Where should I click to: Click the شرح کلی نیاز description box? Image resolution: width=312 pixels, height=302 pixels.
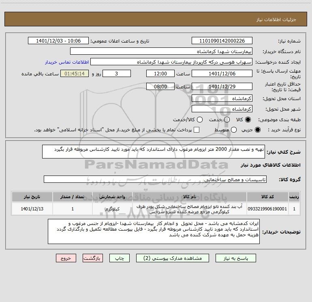[154, 152]
